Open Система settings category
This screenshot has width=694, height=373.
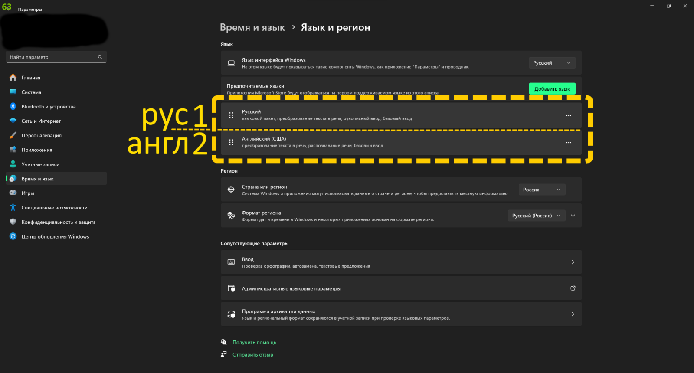click(56, 92)
